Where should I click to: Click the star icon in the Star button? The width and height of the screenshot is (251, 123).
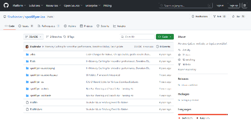[233, 16]
